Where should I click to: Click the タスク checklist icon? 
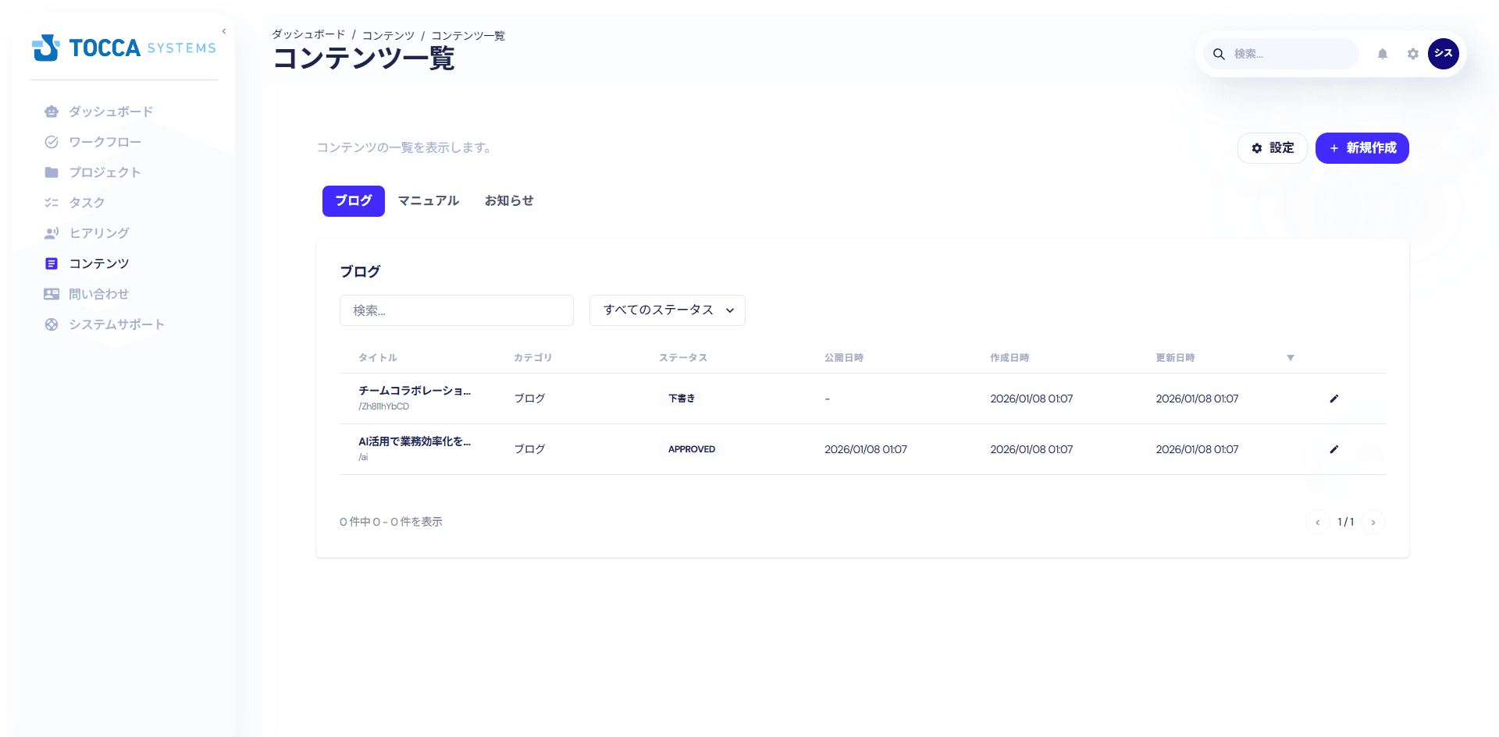pyautogui.click(x=51, y=202)
